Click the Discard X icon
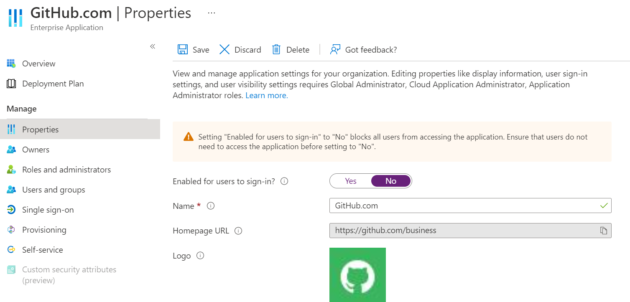The image size is (630, 302). (x=224, y=49)
